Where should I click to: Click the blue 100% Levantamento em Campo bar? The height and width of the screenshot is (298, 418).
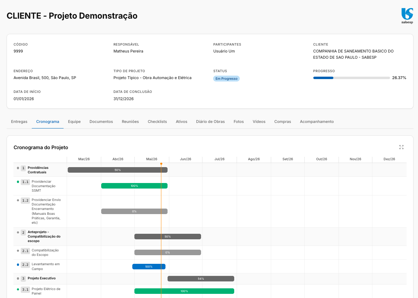coord(149,267)
